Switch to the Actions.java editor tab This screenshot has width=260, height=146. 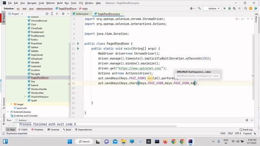[x=82, y=14]
